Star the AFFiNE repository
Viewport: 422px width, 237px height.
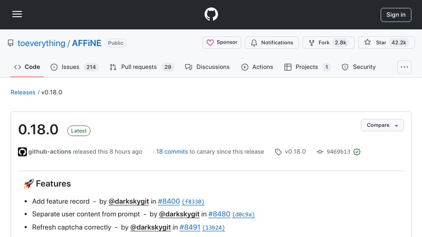(x=386, y=43)
